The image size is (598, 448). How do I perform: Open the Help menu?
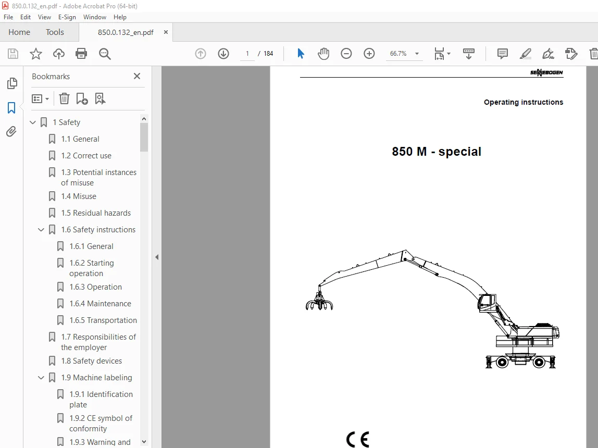pos(120,17)
